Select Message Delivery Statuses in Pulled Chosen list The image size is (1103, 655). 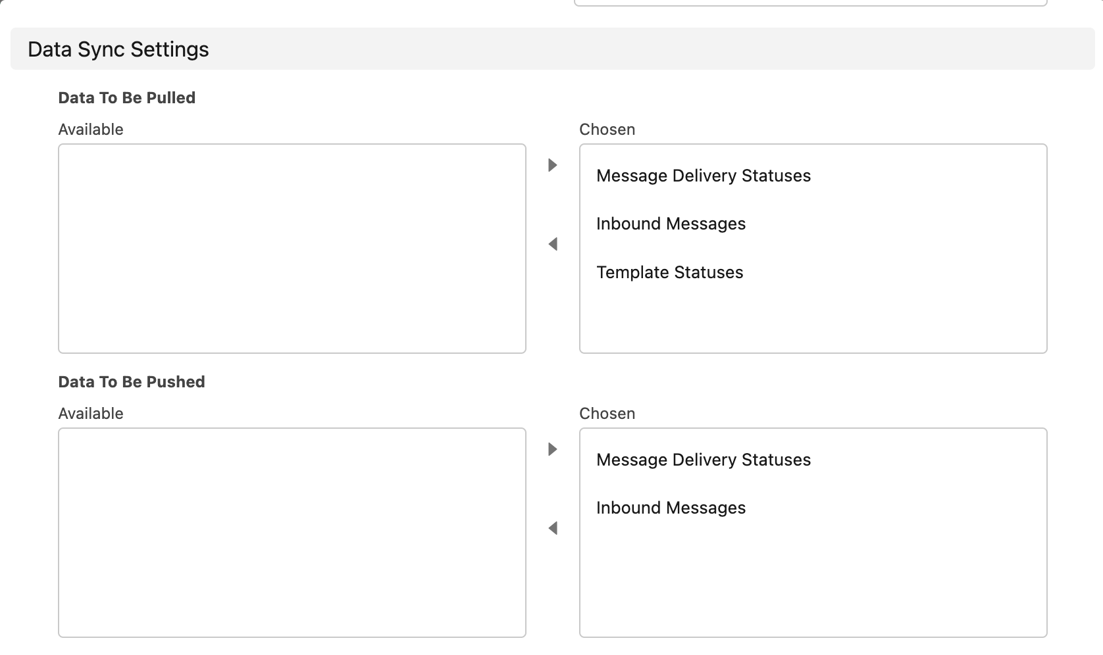pyautogui.click(x=703, y=176)
